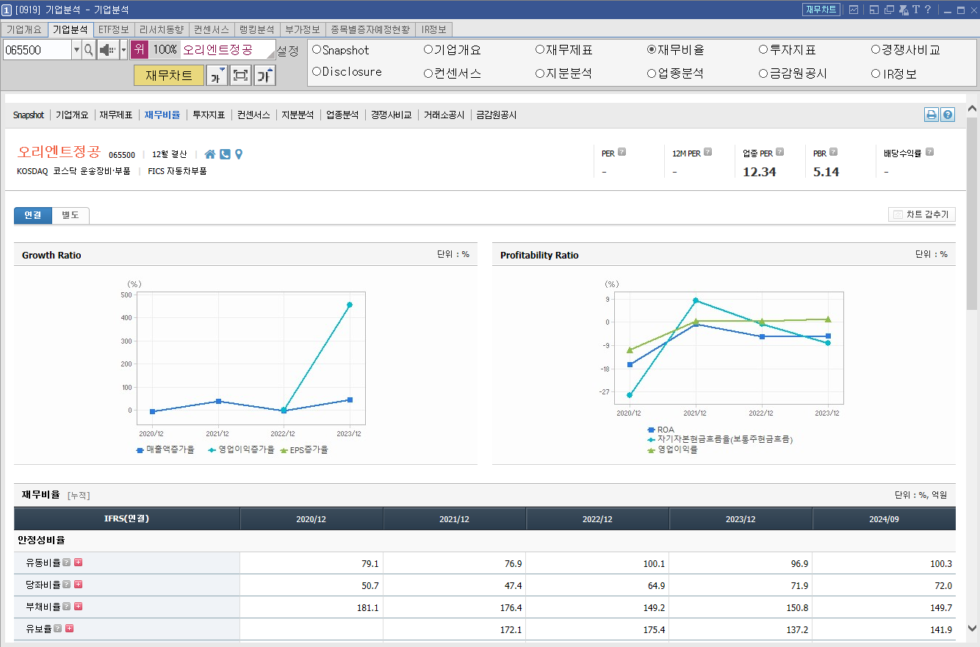Open the 투자지표 link in page navigation
This screenshot has width=980, height=647.
(x=209, y=115)
